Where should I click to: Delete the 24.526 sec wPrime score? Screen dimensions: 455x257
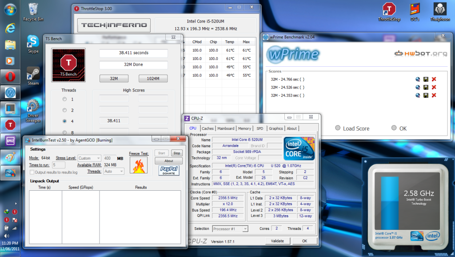pyautogui.click(x=434, y=87)
